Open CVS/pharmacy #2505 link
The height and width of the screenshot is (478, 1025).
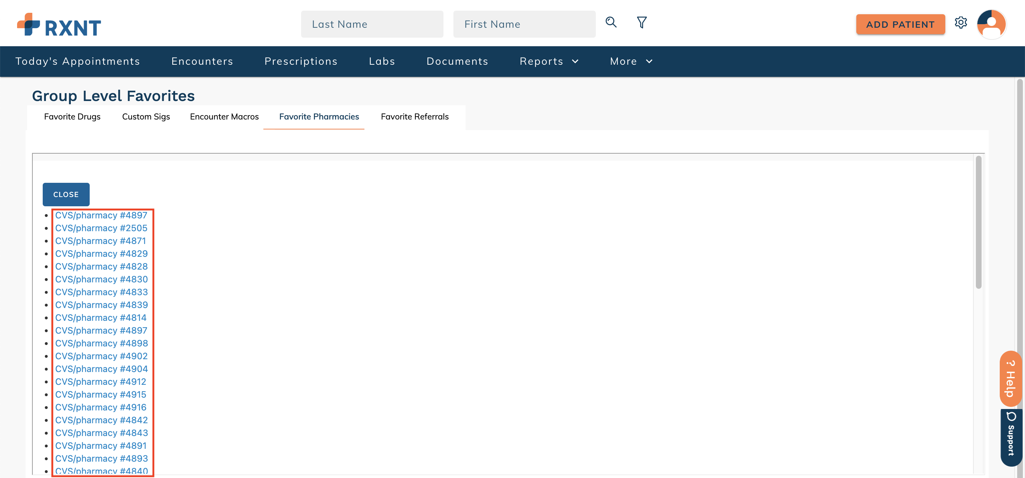pos(101,228)
